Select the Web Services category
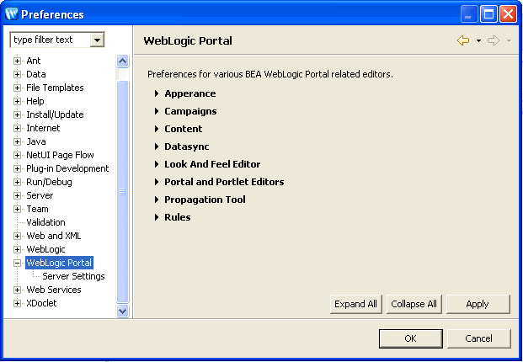This screenshot has height=362, width=523. [x=54, y=290]
